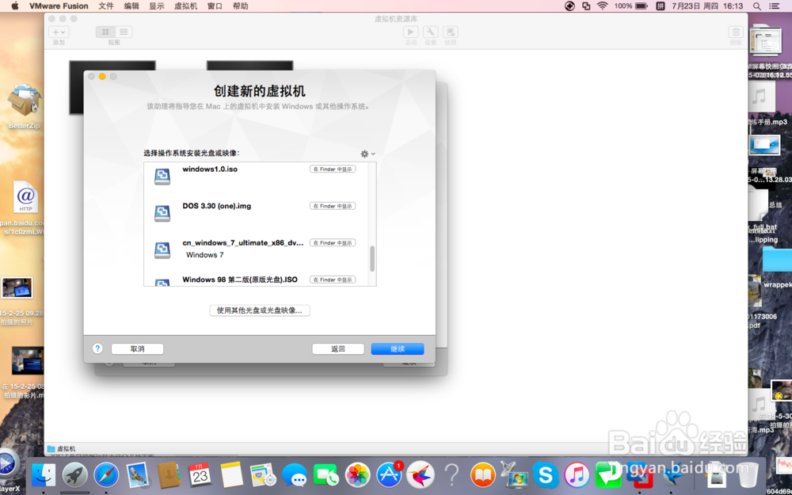Open Calendar showing 23 in the Dock
792x495 pixels.
click(x=200, y=475)
